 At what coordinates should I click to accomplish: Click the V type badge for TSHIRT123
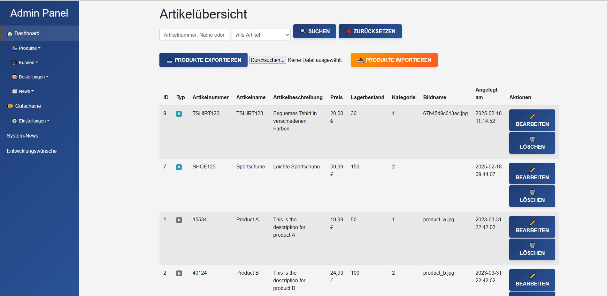click(x=179, y=114)
